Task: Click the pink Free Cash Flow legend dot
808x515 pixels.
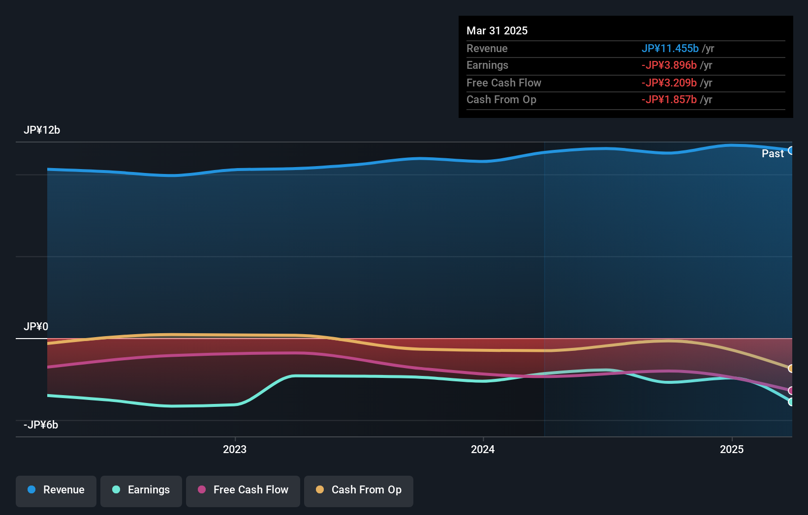Action: pyautogui.click(x=202, y=489)
